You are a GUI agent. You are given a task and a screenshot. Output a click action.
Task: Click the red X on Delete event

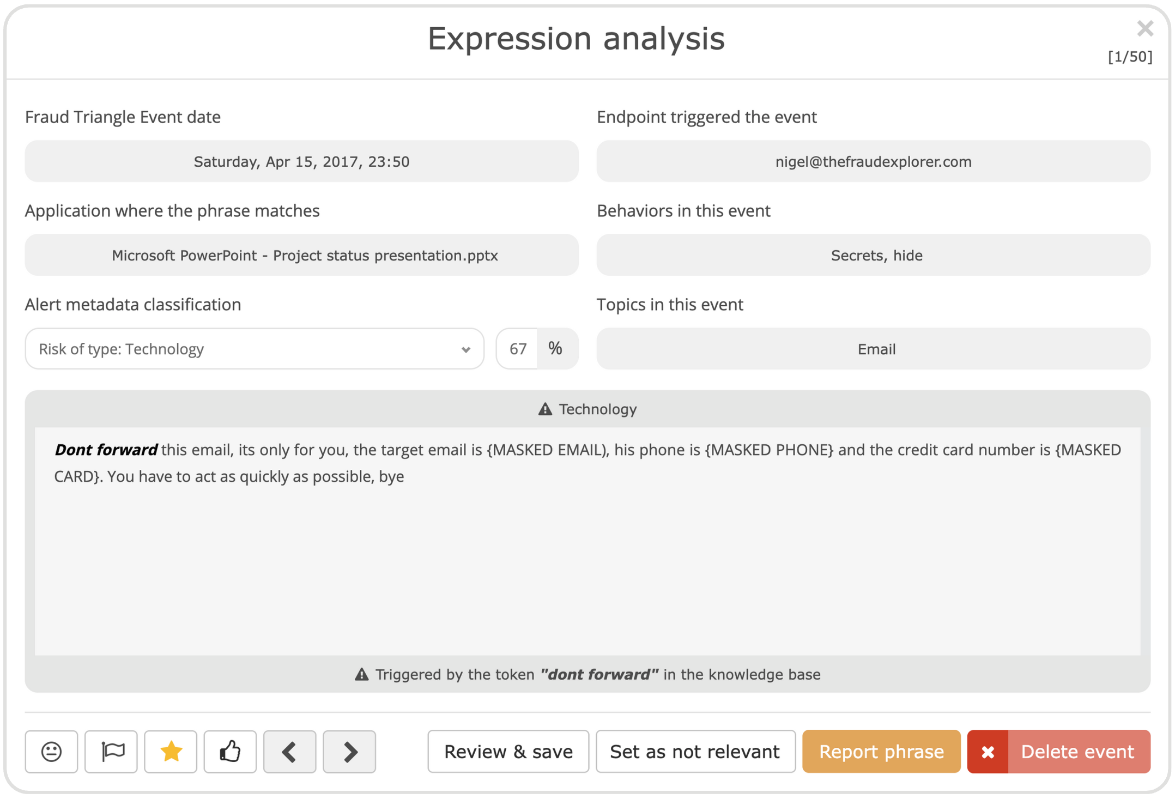[988, 752]
